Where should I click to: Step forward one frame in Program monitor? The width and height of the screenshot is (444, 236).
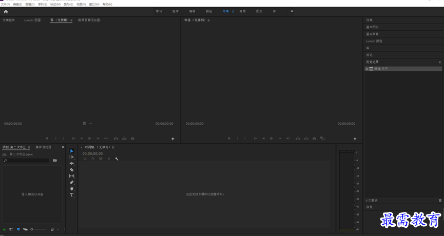280,139
